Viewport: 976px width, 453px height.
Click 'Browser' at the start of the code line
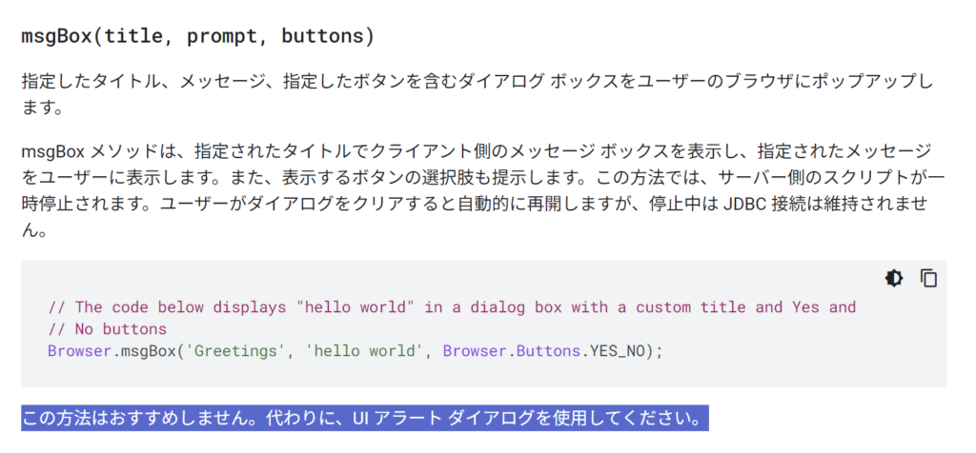point(79,351)
